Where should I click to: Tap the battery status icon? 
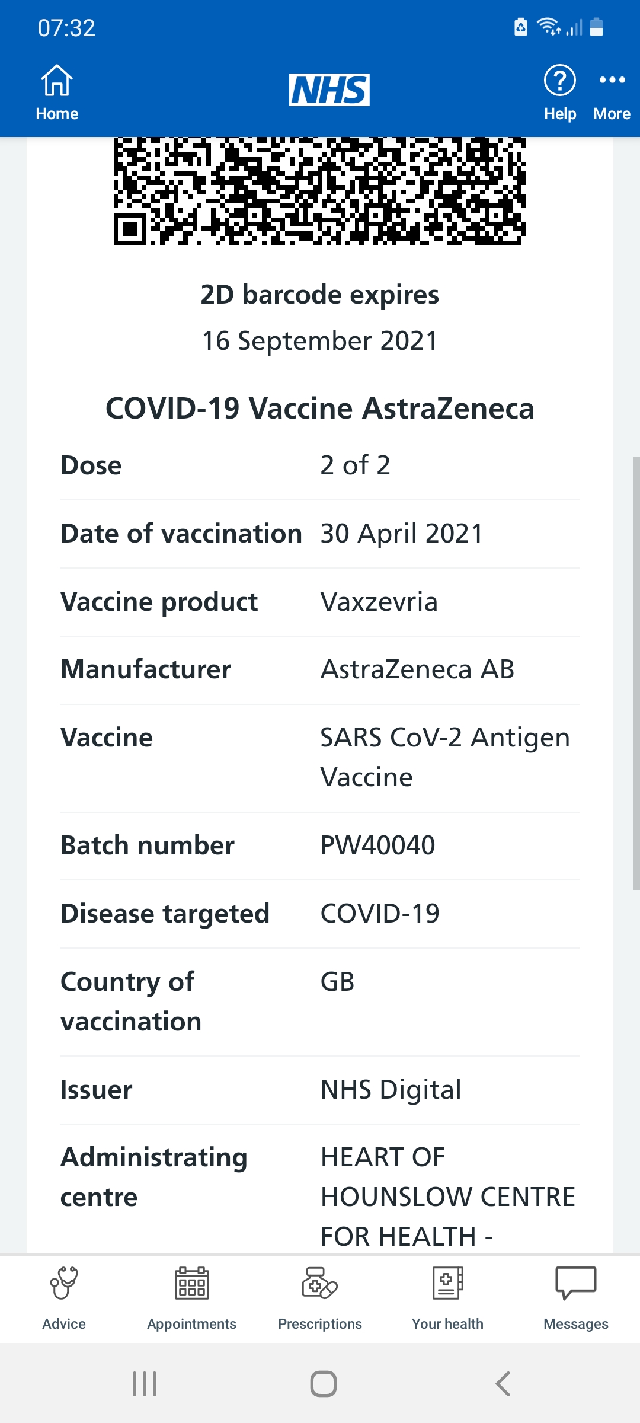(x=597, y=27)
